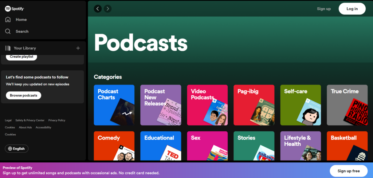
Task: Open the Basketball category card
Action: pos(347,146)
